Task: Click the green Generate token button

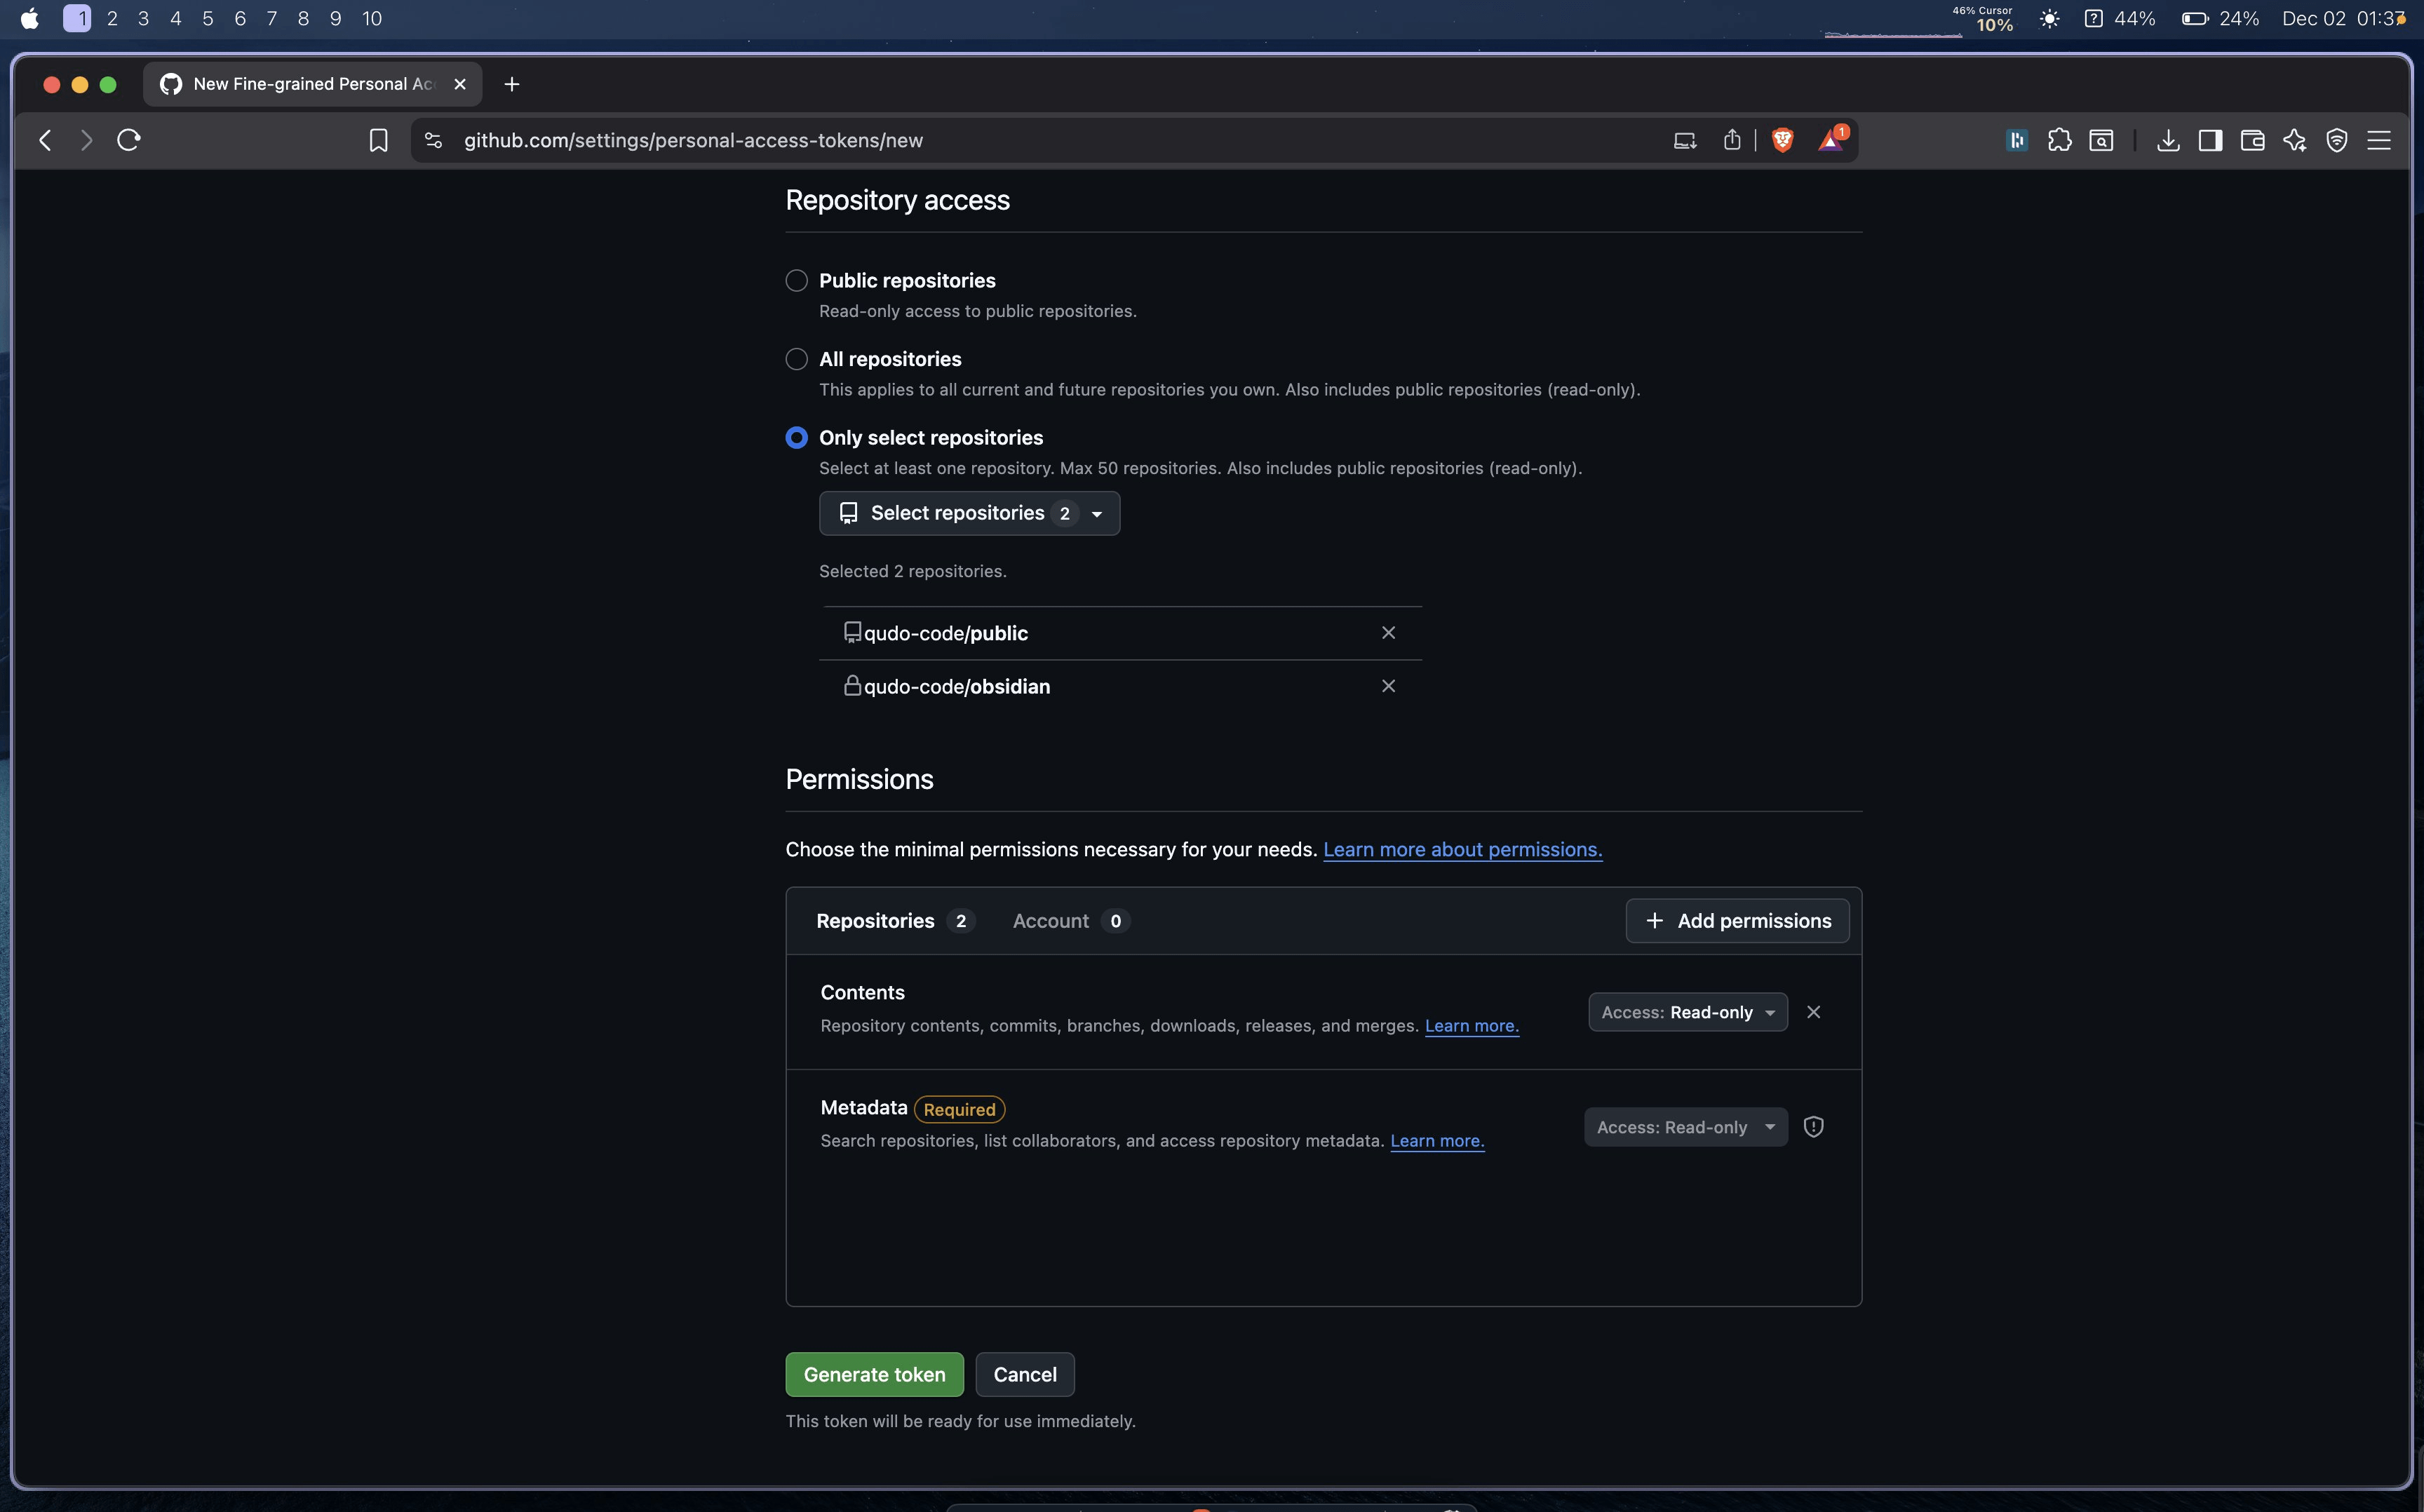Action: point(874,1375)
